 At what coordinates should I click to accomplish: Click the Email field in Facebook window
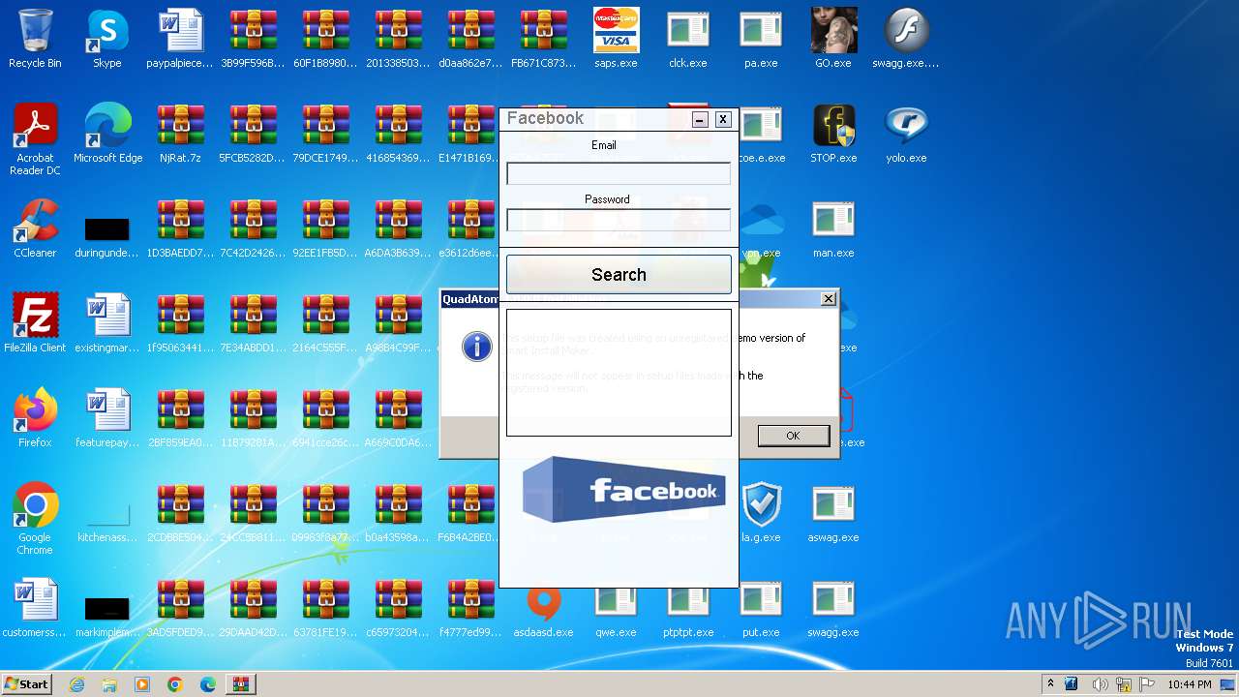pos(619,173)
